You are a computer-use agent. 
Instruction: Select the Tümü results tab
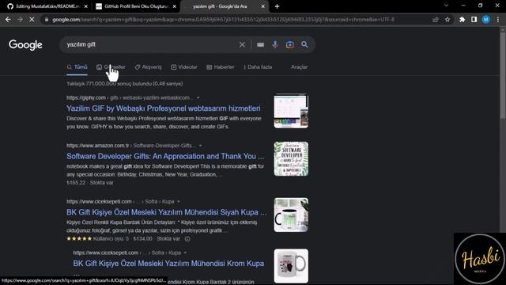click(x=77, y=66)
